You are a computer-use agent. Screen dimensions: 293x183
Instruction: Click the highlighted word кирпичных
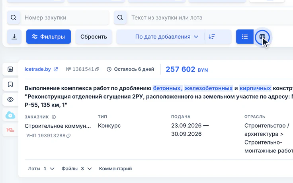[255, 88]
